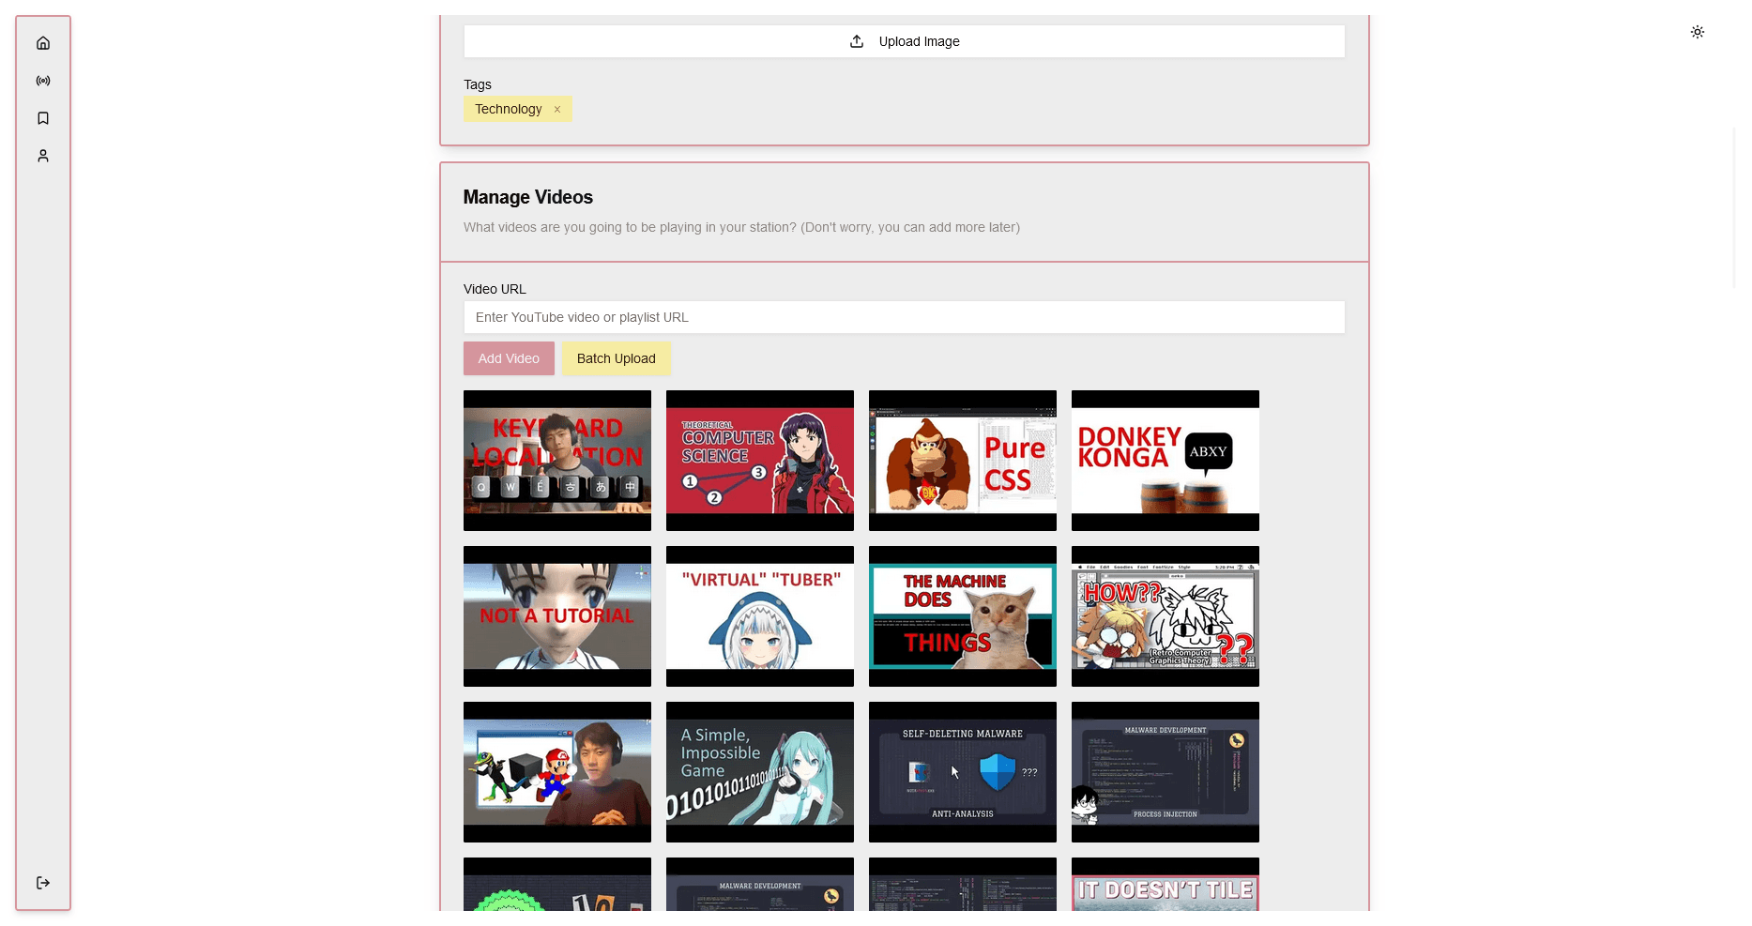This screenshot has height=926, width=1752.
Task: Select the Not A Tutorial video thumbnail
Action: 557,616
